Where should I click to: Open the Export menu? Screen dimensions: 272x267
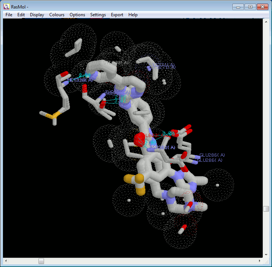[117, 15]
